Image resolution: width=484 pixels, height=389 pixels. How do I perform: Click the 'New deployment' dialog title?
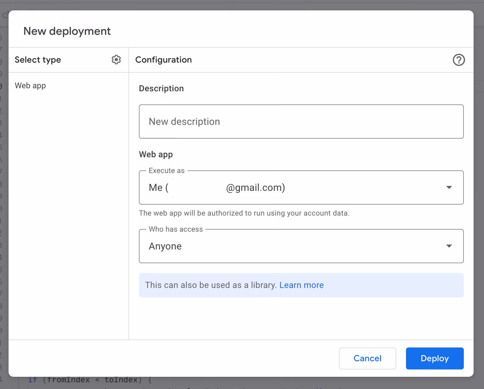tap(67, 31)
